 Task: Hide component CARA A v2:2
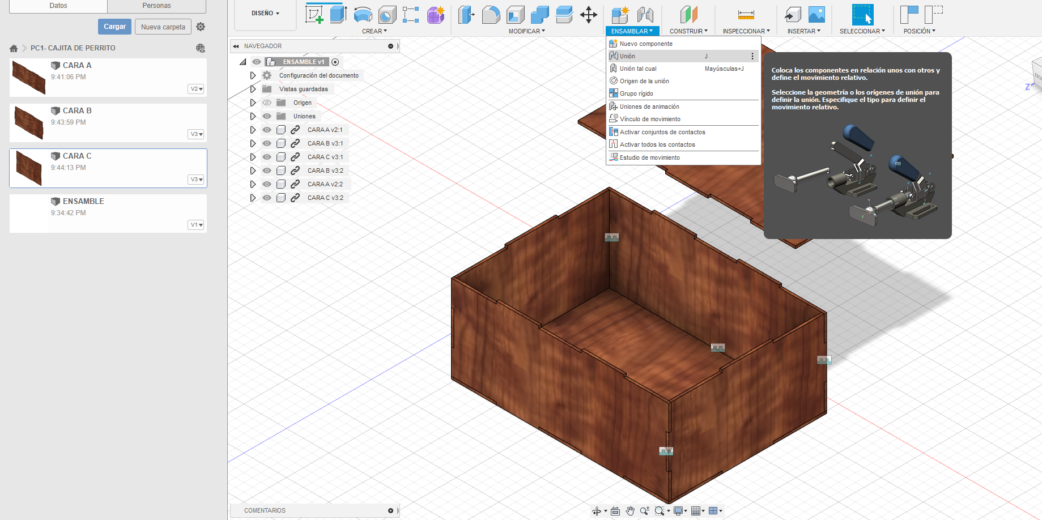pyautogui.click(x=267, y=184)
